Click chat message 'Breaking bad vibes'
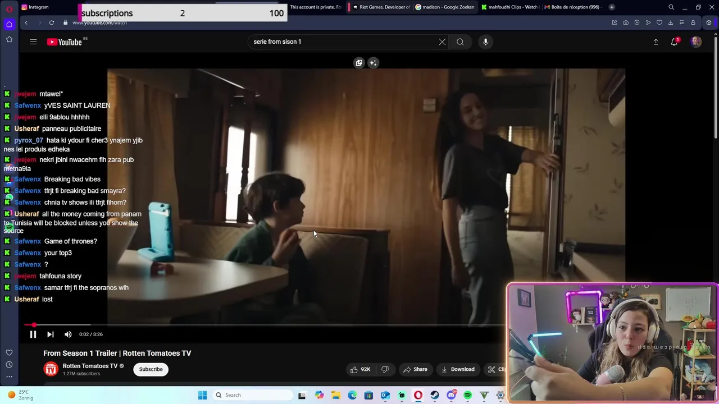The image size is (719, 404). click(72, 179)
